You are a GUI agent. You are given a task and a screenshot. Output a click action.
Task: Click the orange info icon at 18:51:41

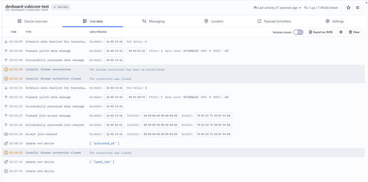pos(6,79)
